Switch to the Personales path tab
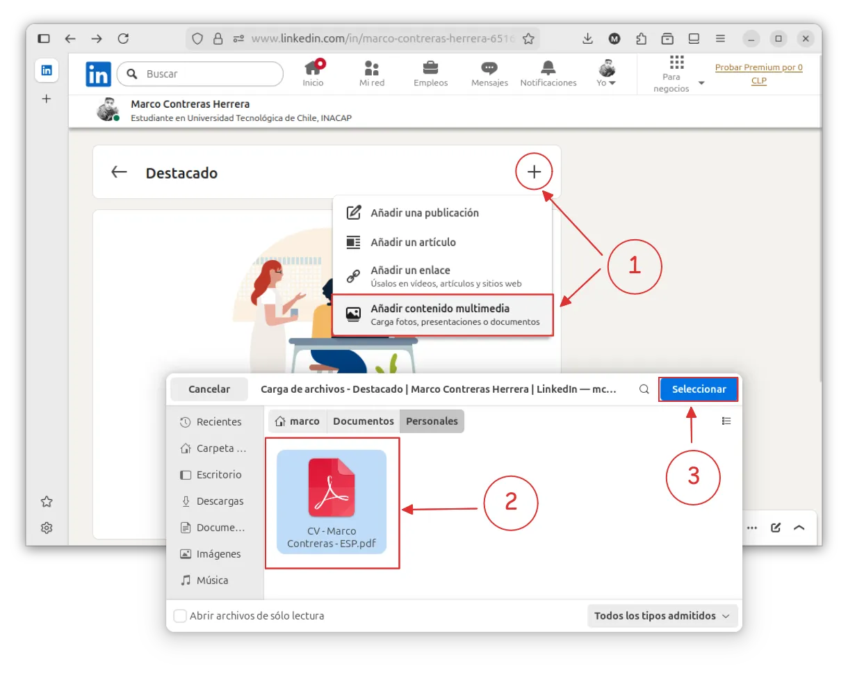 click(x=432, y=421)
